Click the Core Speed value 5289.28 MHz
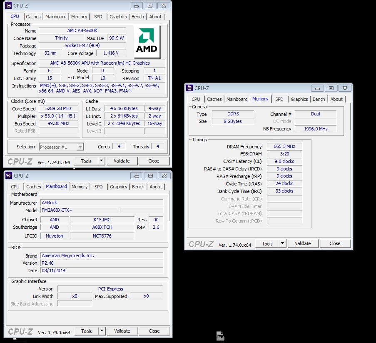 tap(59, 108)
